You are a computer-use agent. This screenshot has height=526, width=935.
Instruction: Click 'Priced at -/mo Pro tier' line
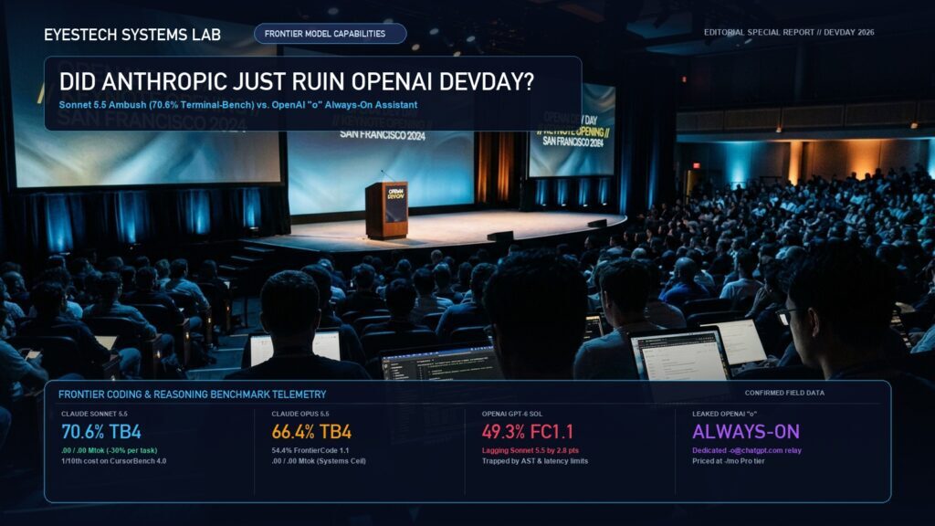(x=728, y=460)
